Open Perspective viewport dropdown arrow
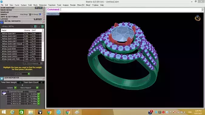This screenshot has width=205, height=115. point(59,14)
